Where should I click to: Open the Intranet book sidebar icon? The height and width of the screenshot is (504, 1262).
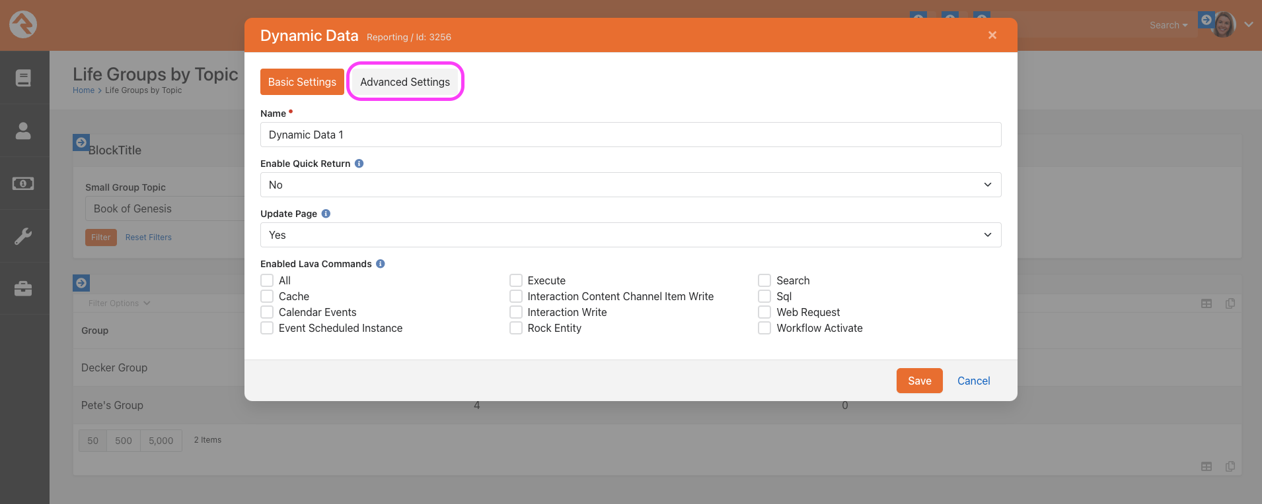click(x=23, y=78)
